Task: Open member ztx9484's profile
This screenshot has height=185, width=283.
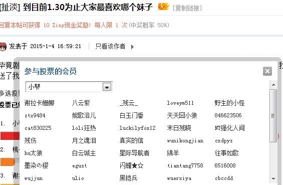Action: 35,115
